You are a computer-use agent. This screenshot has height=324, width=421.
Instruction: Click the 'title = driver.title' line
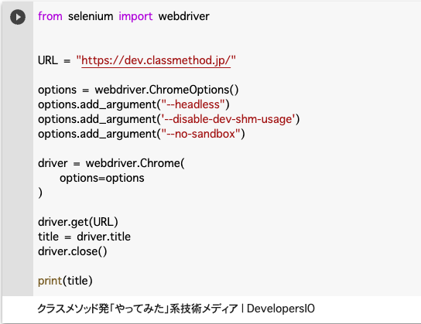point(84,237)
